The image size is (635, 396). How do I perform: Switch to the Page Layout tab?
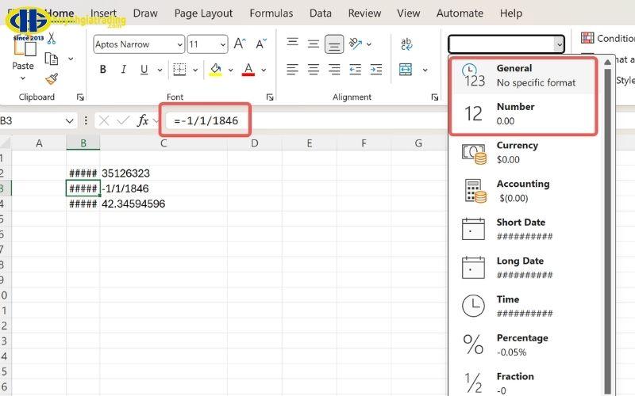[x=203, y=13]
